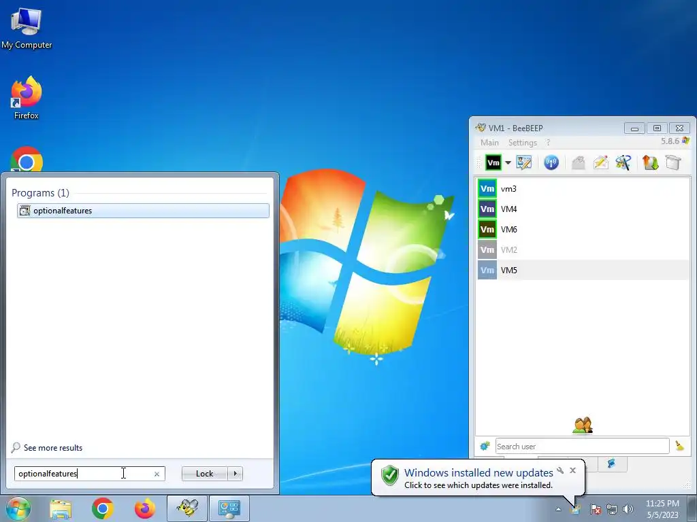The height and width of the screenshot is (522, 697).
Task: Click the Lock button in Start menu
Action: click(x=204, y=474)
